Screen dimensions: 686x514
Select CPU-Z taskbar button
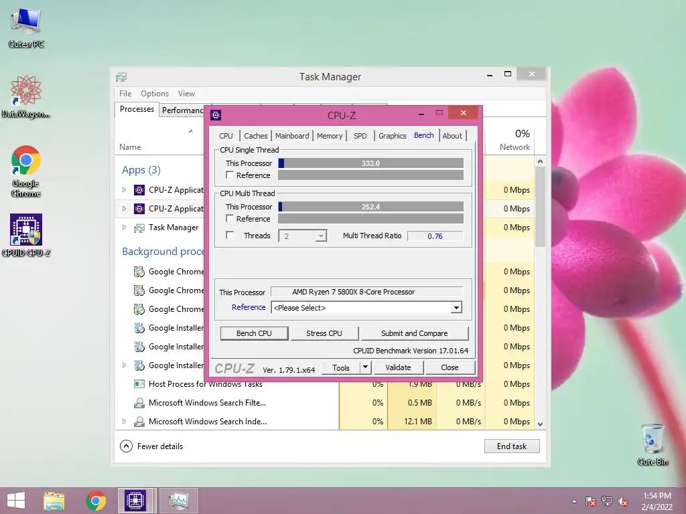point(135,501)
